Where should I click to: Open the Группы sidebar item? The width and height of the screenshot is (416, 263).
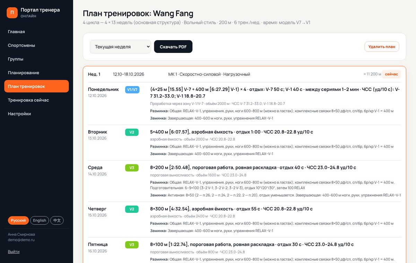(x=36, y=59)
